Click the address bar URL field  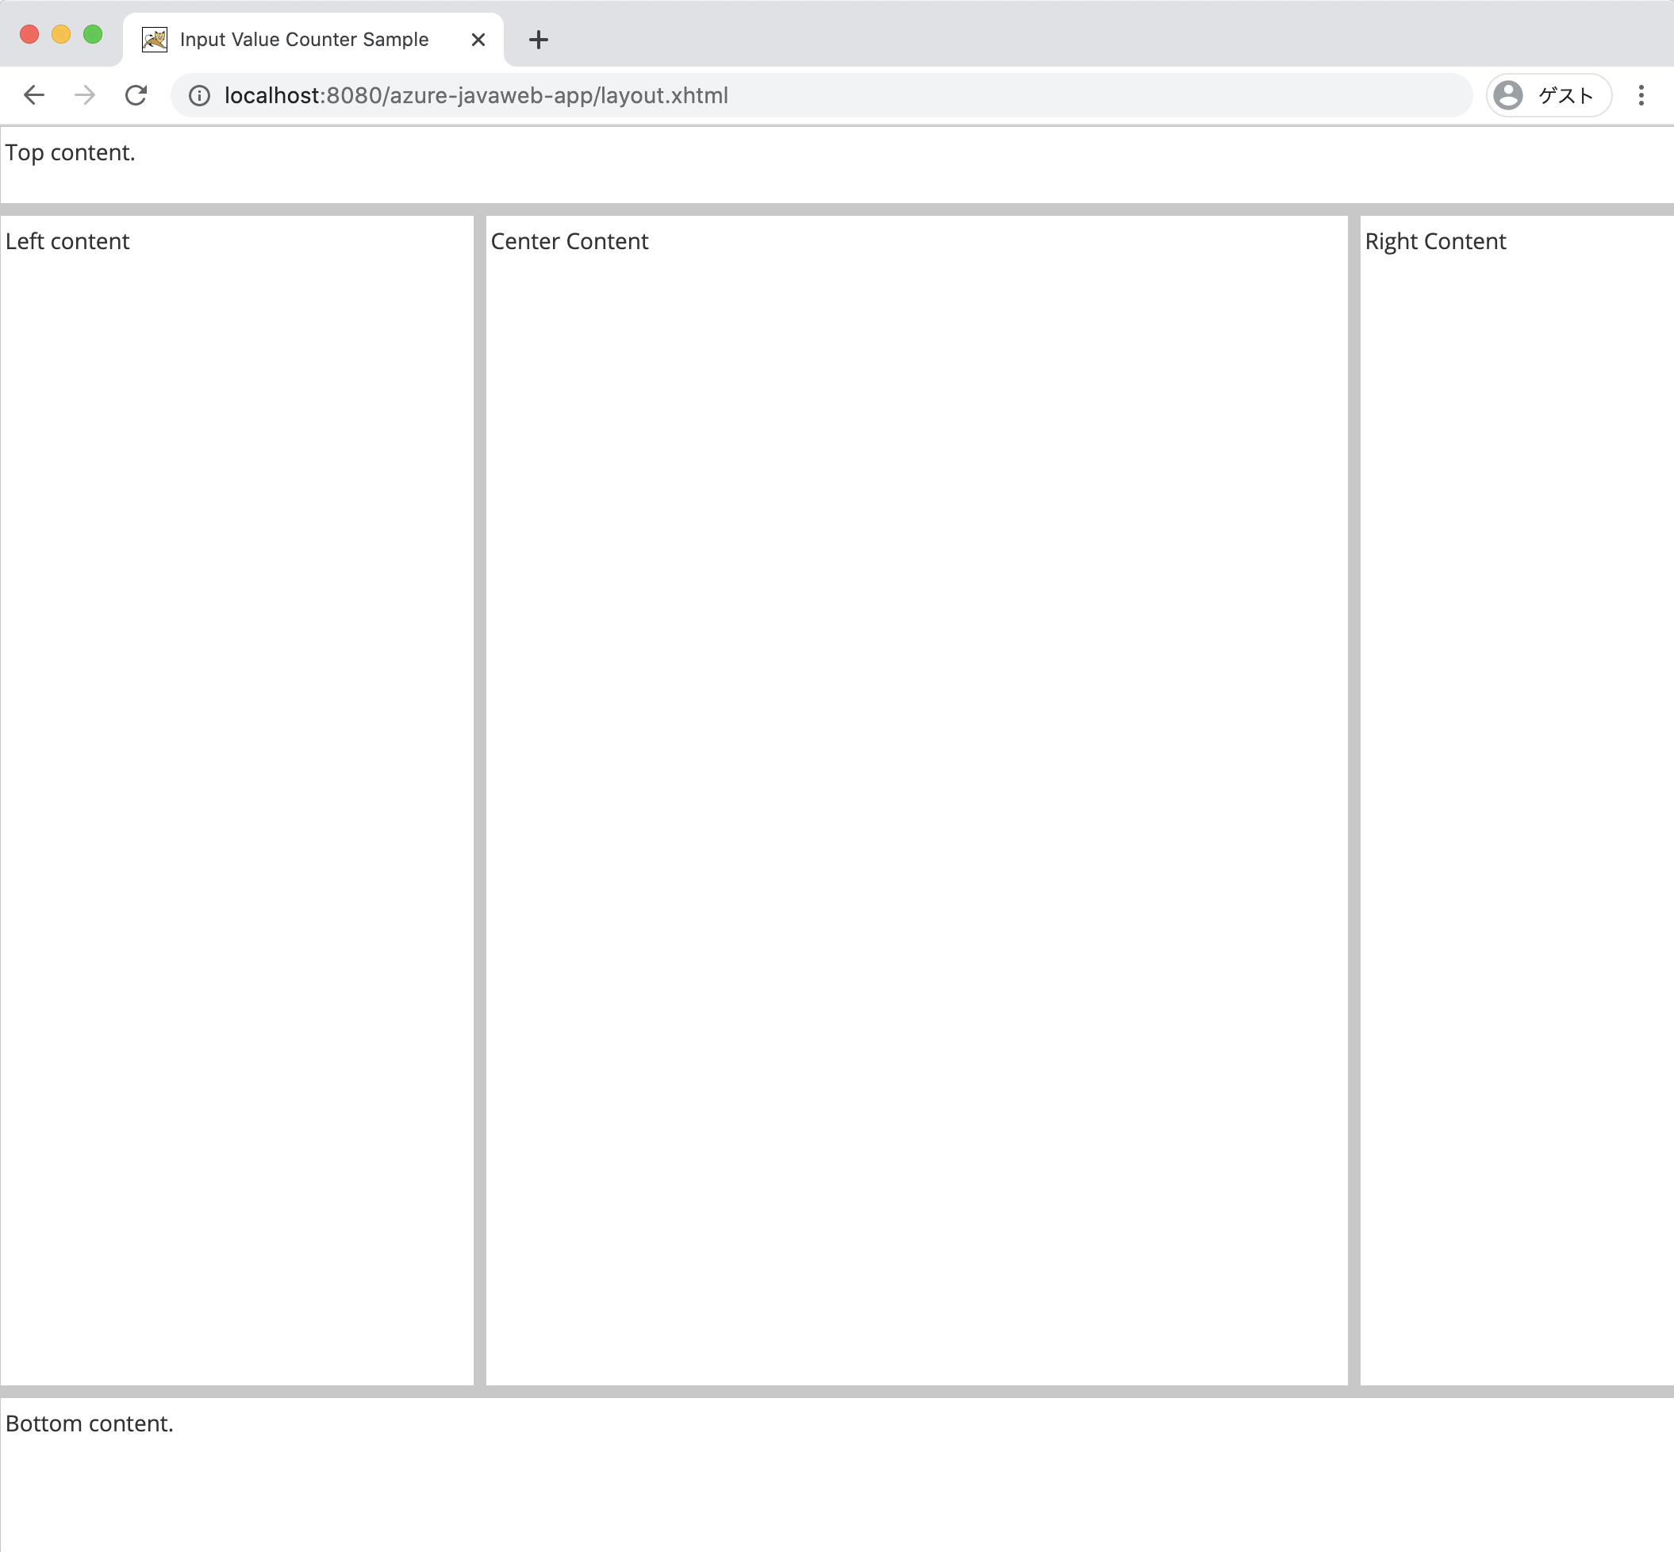coord(755,96)
